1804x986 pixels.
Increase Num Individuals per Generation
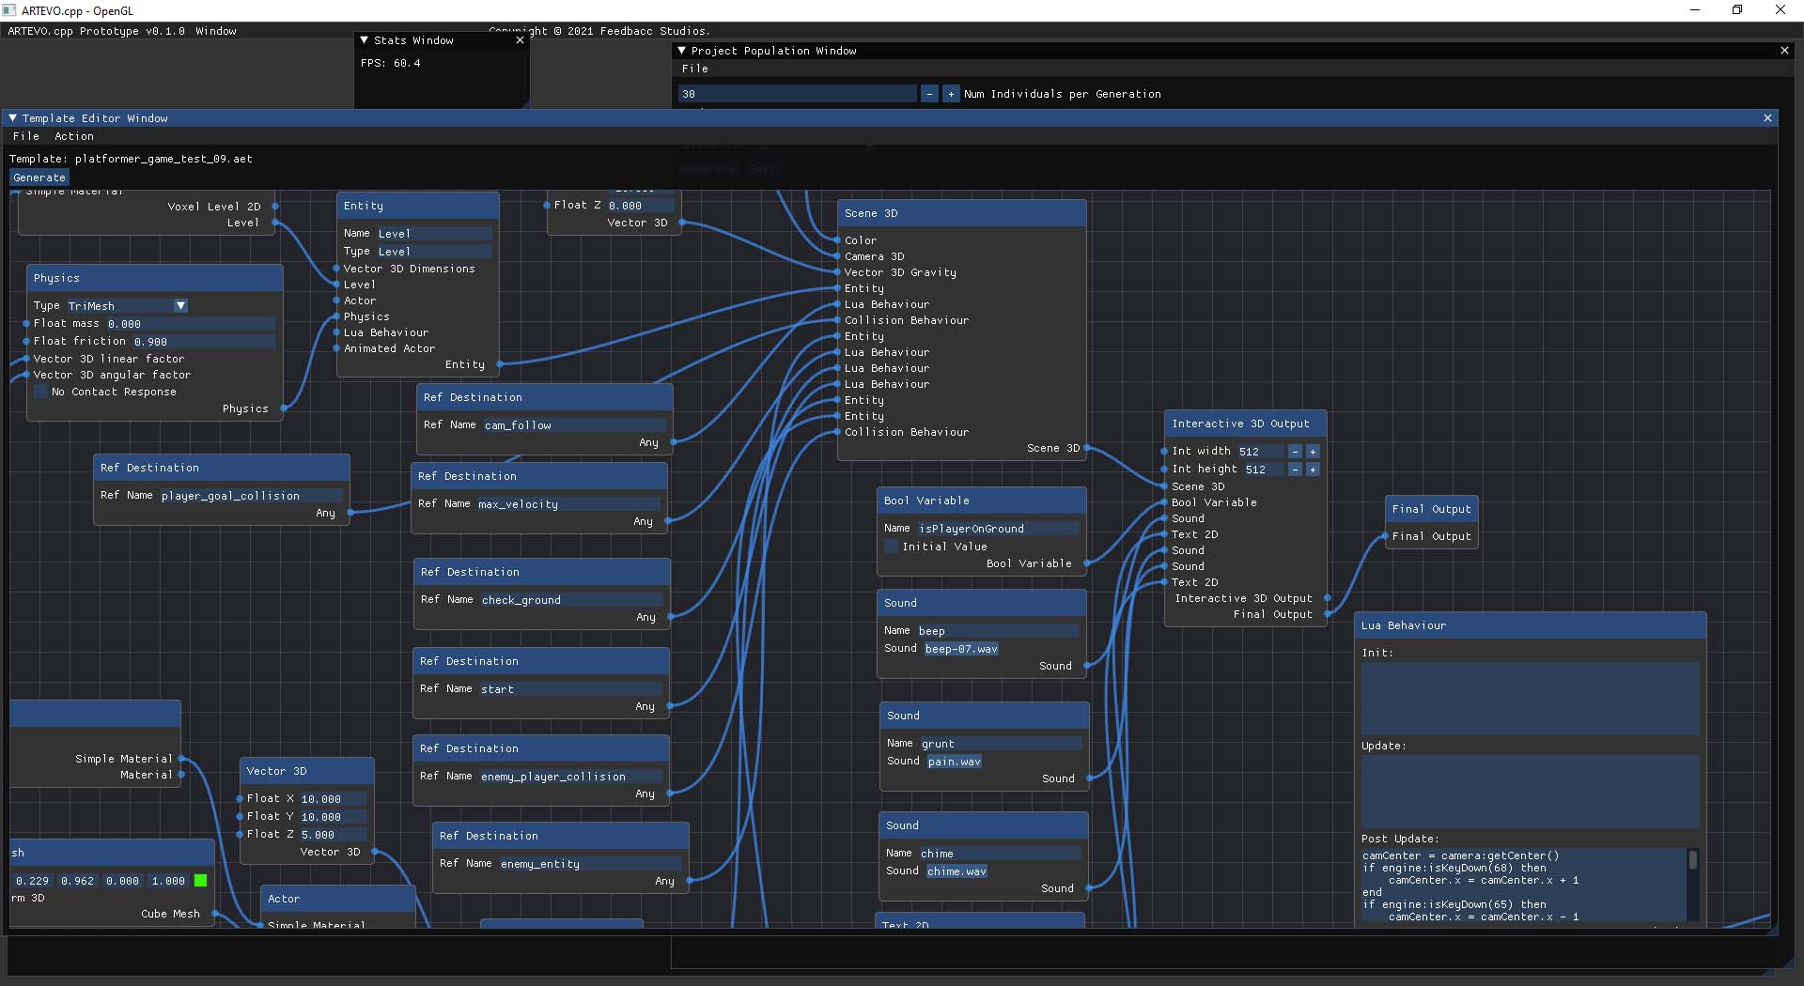coord(951,94)
